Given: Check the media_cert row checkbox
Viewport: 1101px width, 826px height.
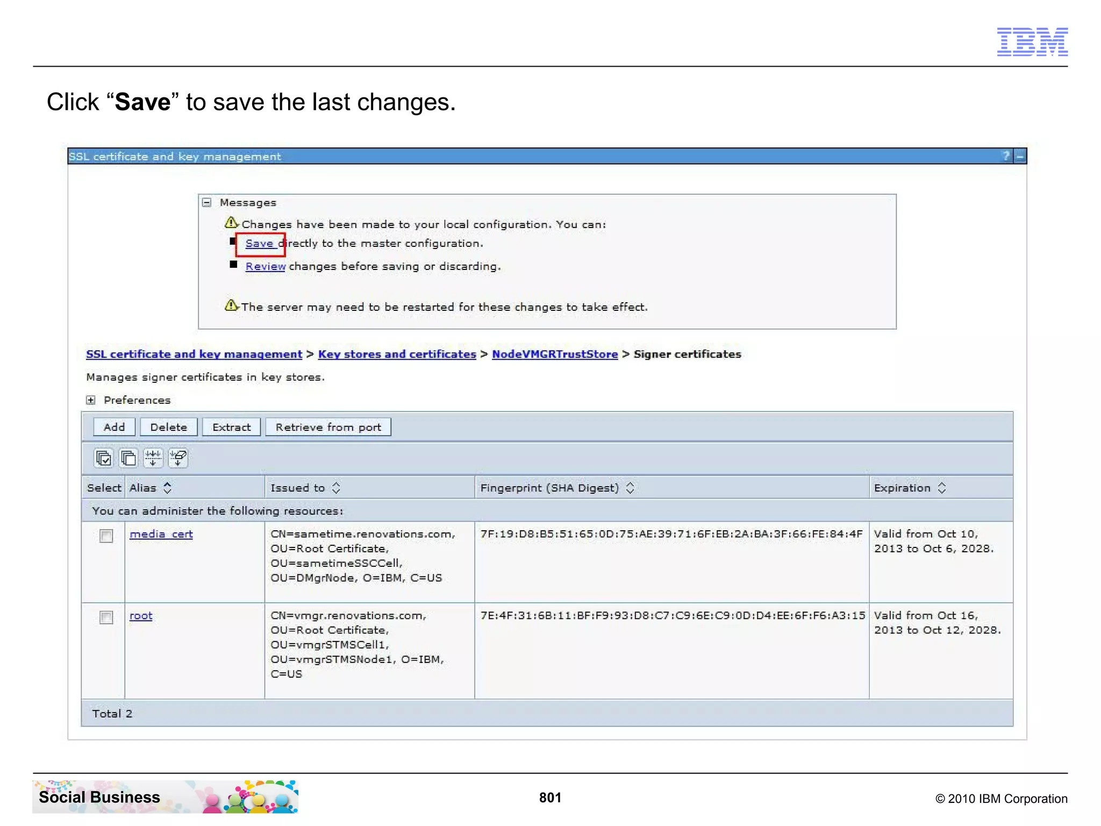Looking at the screenshot, I should [x=106, y=536].
